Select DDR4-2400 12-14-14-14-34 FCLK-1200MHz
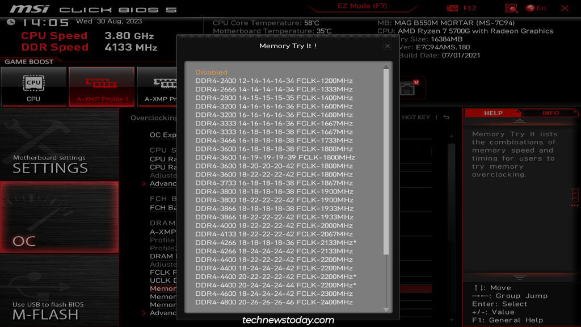The image size is (581, 327). (x=274, y=81)
